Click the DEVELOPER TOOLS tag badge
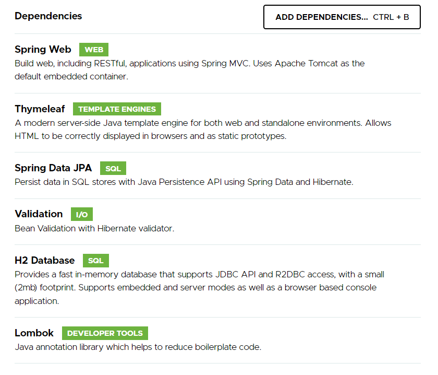The width and height of the screenshot is (438, 375). coord(105,333)
